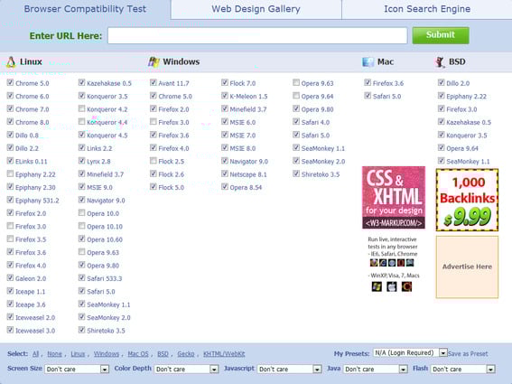Click the Windows flag icon

154,61
